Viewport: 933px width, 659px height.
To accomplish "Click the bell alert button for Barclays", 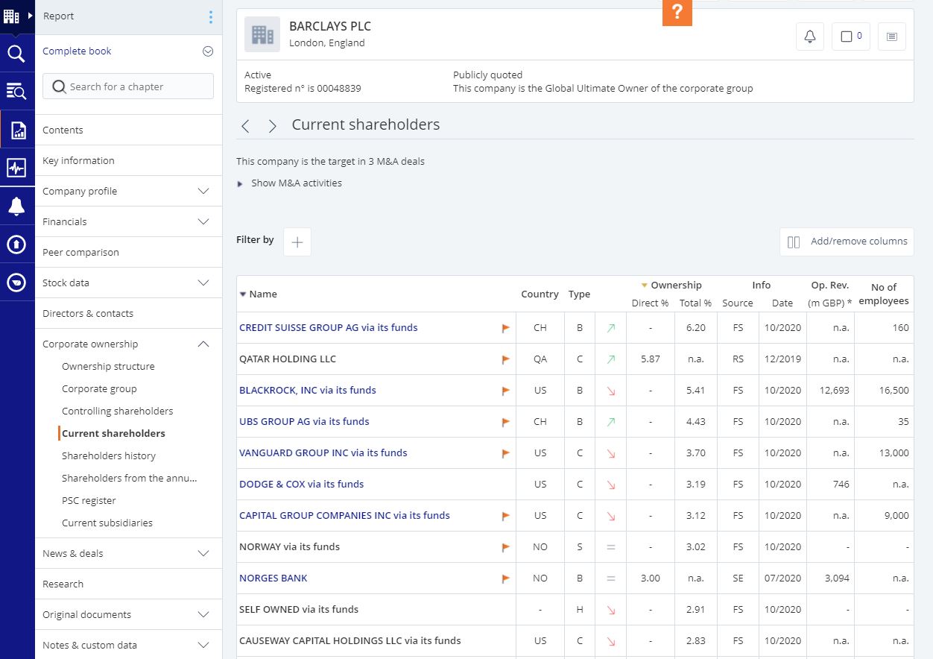I will tap(809, 37).
